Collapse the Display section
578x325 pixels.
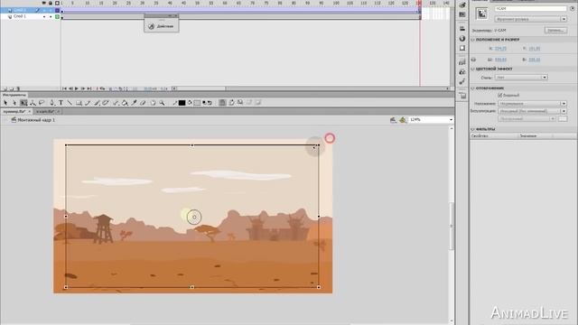pyautogui.click(x=473, y=88)
